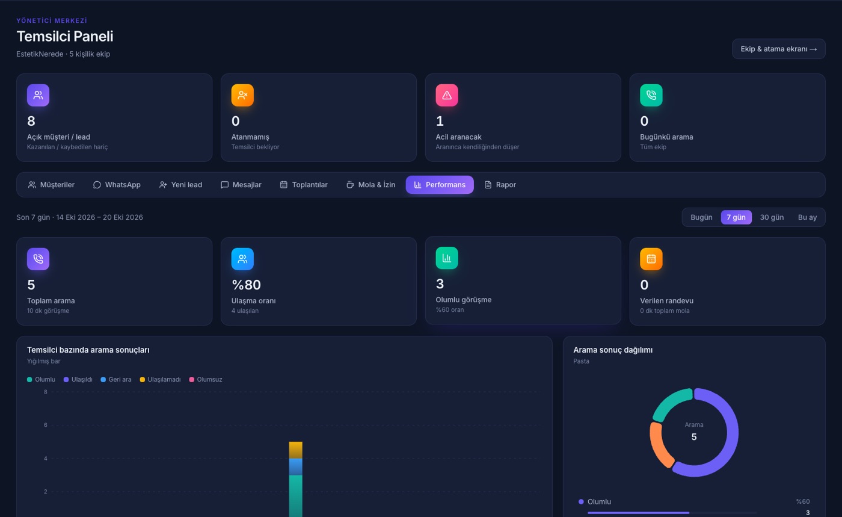Click the purple users icon on Açık müşteri card
Screen dimensions: 842x517
38,95
